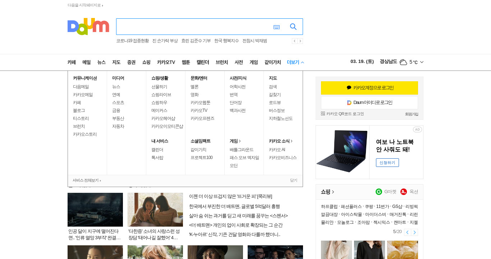This screenshot has height=259, width=491.
Task: Click 다음을 시작페이지로 link at top
Action: pos(85,5)
